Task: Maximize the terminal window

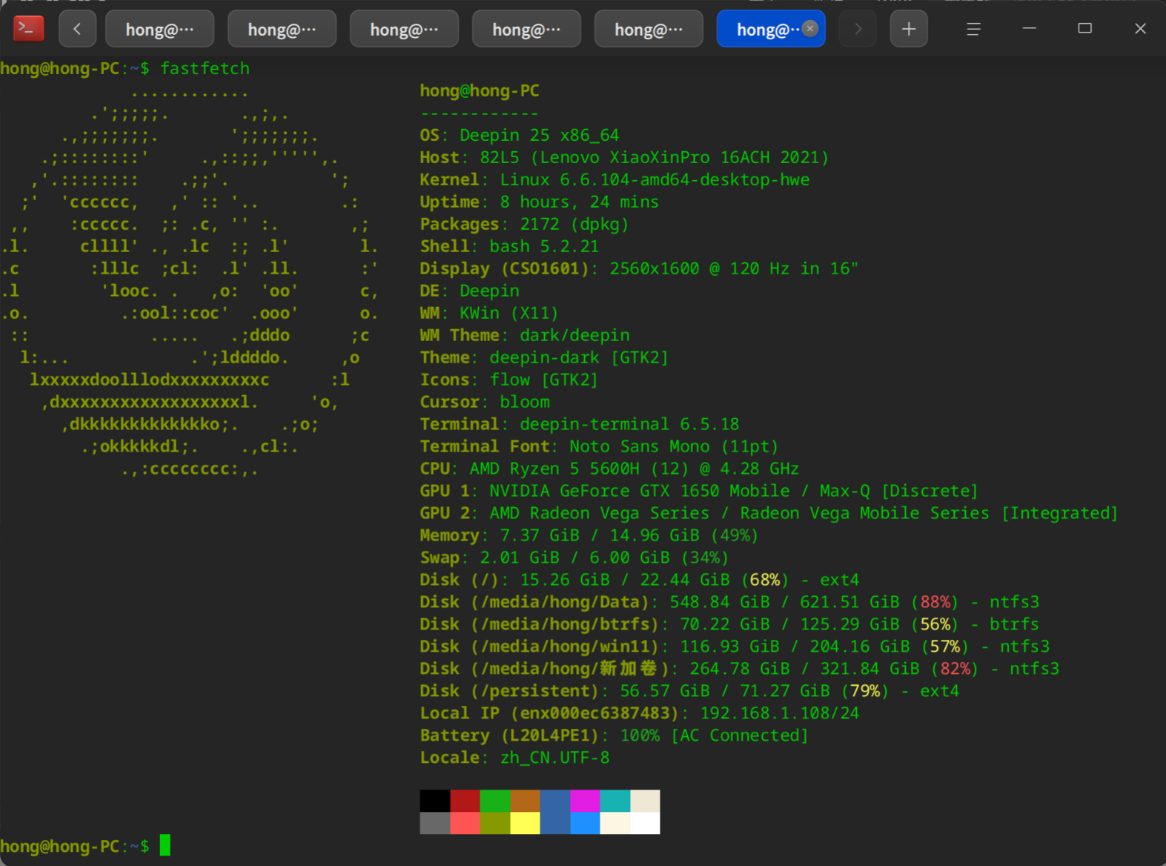Action: 1084,28
